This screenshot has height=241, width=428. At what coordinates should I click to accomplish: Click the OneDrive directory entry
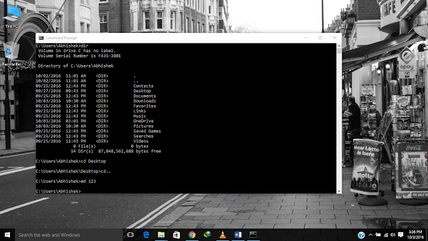tap(143, 121)
